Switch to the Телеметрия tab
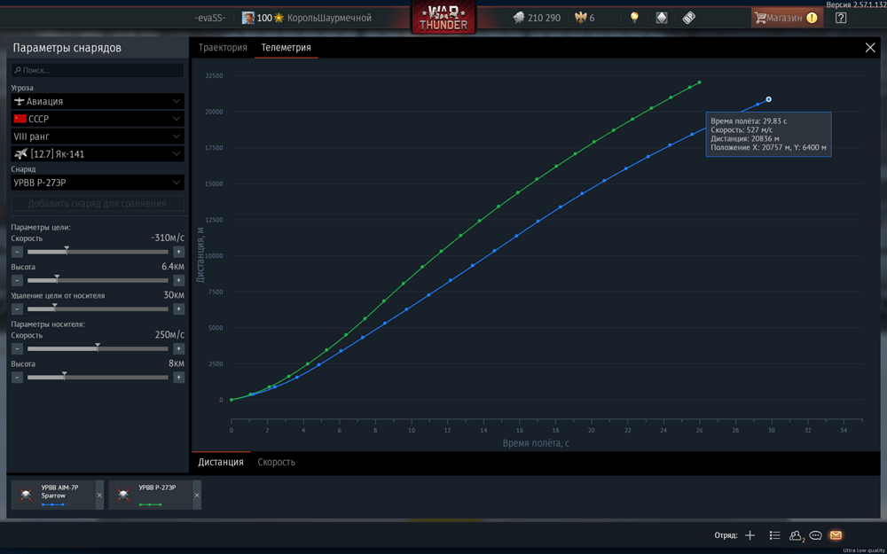This screenshot has width=887, height=554. click(x=286, y=48)
